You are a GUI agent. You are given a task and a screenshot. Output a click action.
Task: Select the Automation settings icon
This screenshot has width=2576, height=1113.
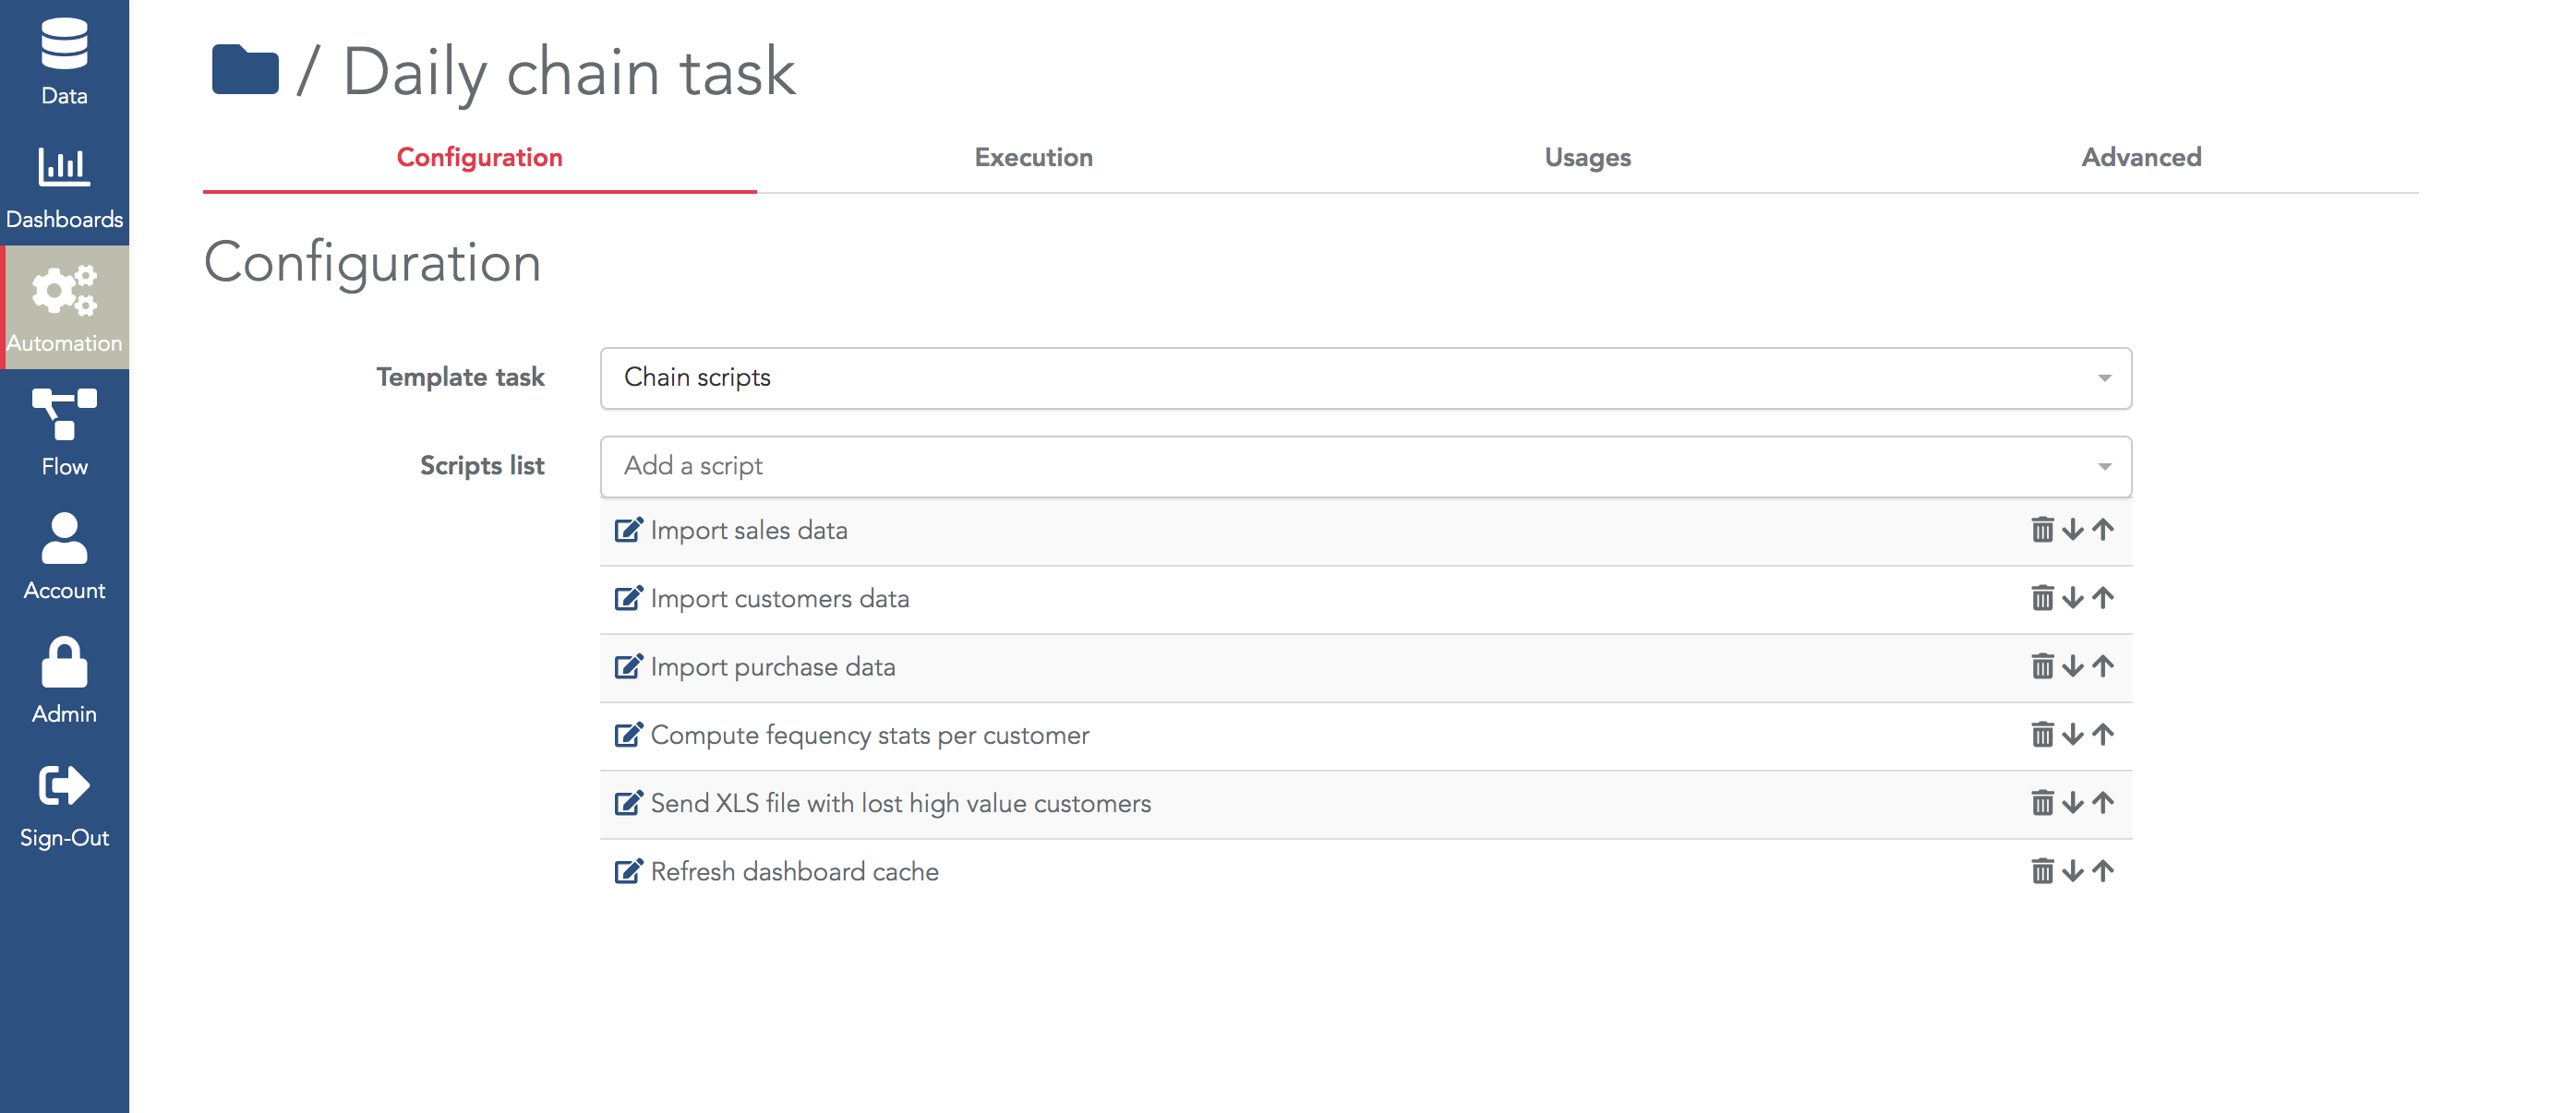coord(64,307)
